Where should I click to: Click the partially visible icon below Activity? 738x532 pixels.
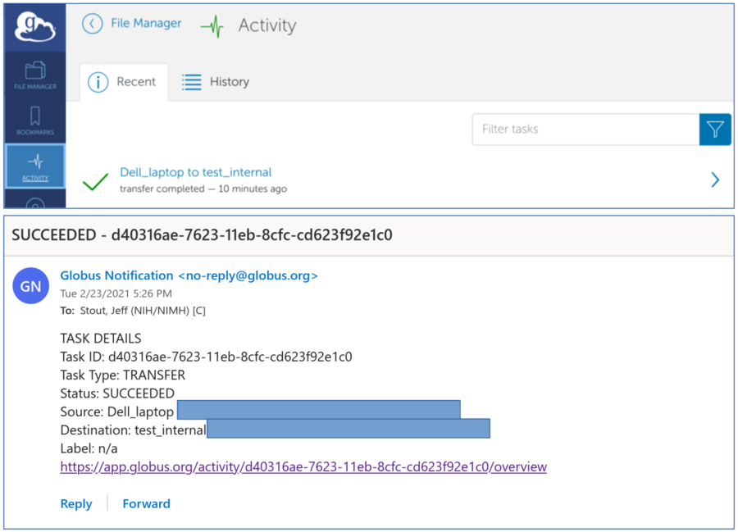coord(34,202)
